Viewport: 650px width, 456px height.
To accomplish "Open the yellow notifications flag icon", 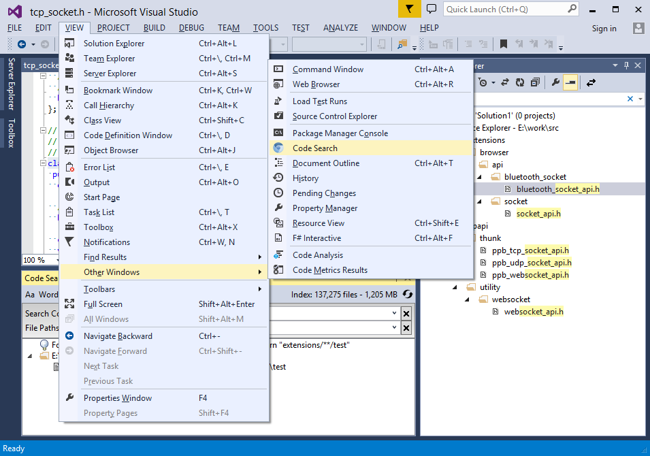I will tap(410, 9).
